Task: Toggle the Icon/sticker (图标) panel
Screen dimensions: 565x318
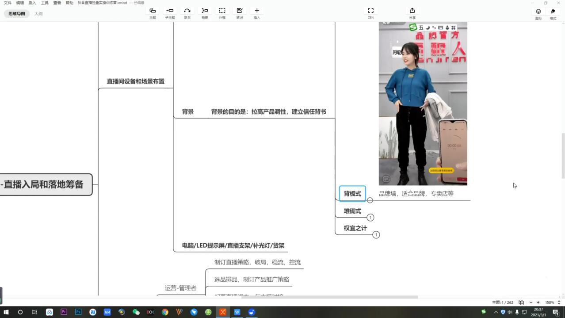Action: click(x=538, y=11)
